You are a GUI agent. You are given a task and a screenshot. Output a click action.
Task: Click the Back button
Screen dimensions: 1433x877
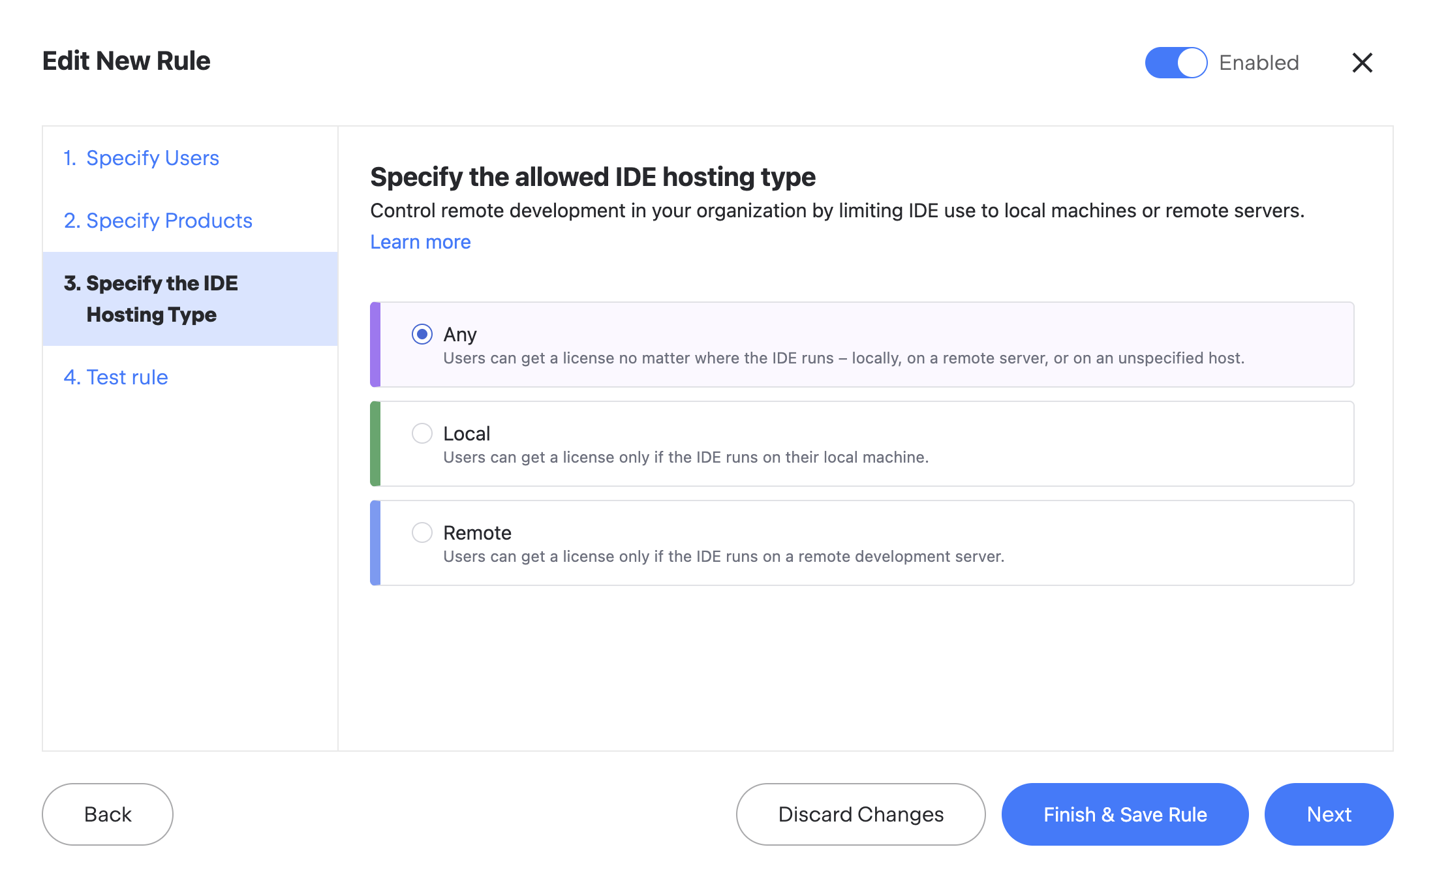(107, 814)
